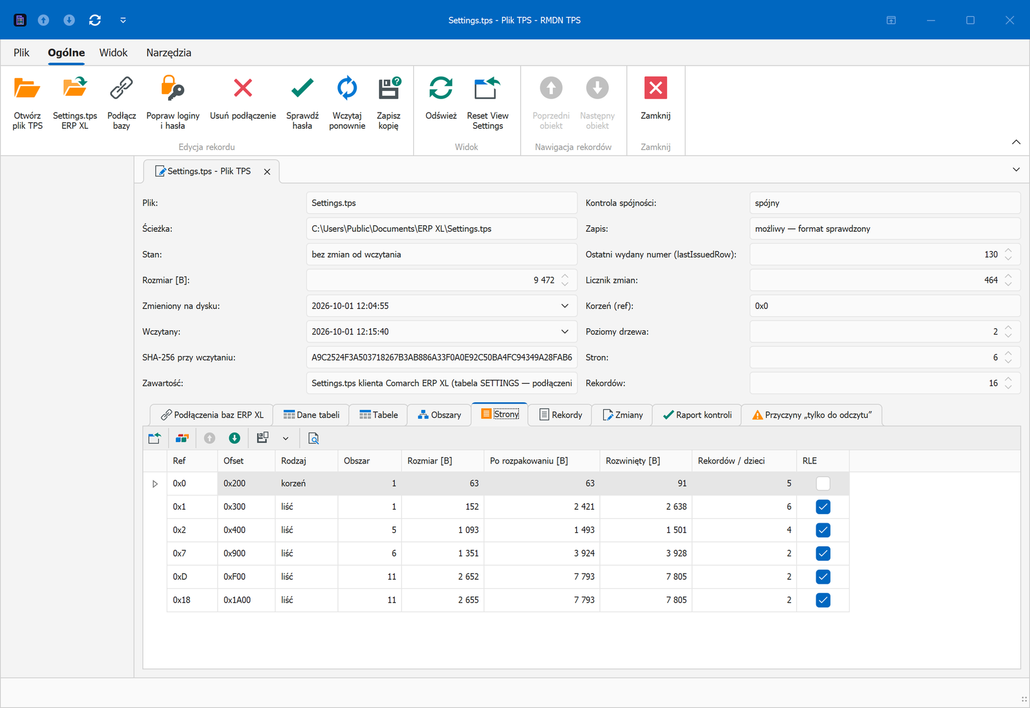Click the magnifier preview icon in grid toolbar
This screenshot has height=708, width=1030.
point(314,438)
